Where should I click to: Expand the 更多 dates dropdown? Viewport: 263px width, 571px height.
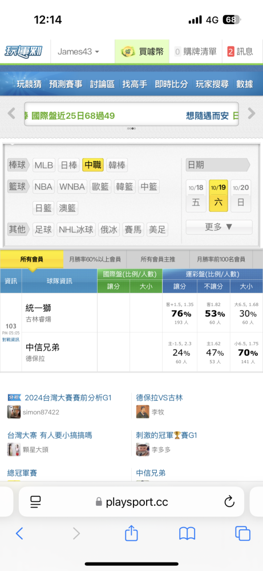[x=219, y=227]
